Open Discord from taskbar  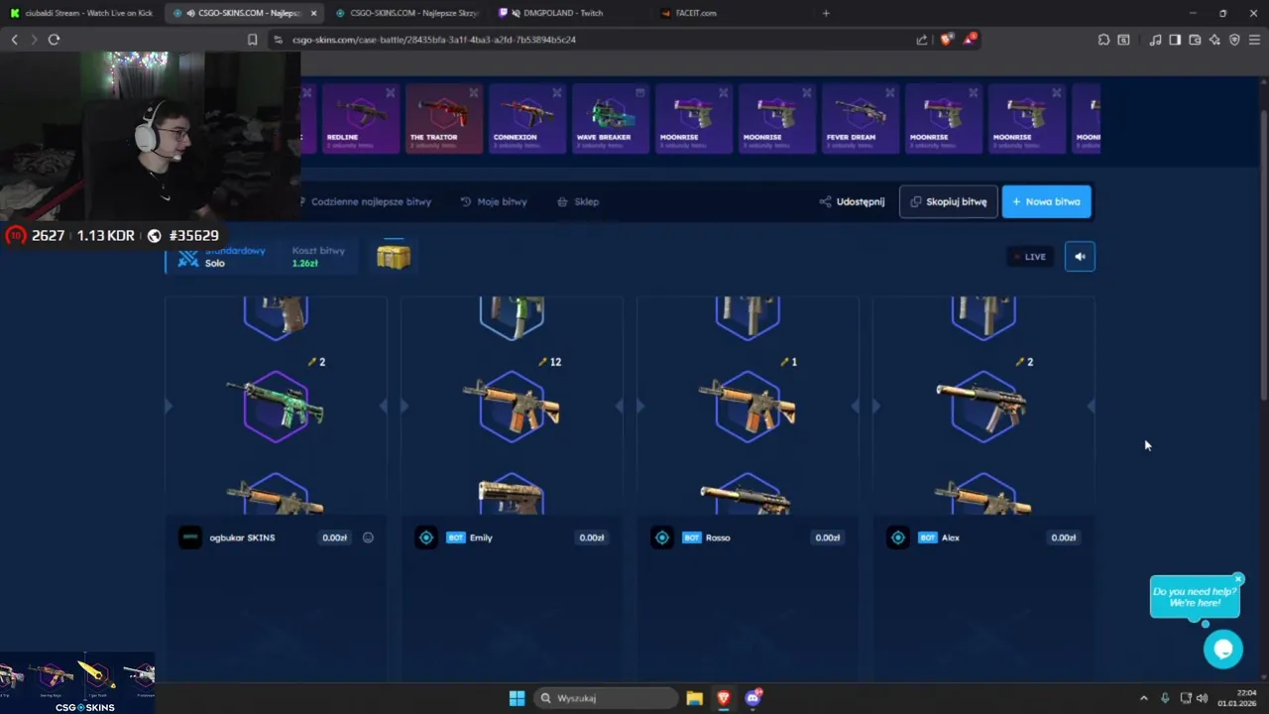[753, 698]
